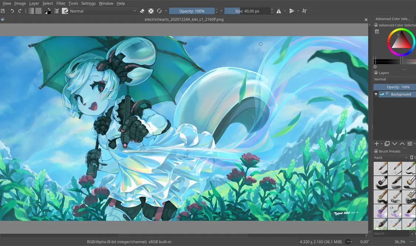The width and height of the screenshot is (416, 246).
Task: Toggle preserve alpha checkerboard button
Action: 151,11
